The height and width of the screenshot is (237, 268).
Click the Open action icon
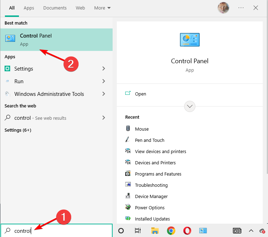pos(128,93)
